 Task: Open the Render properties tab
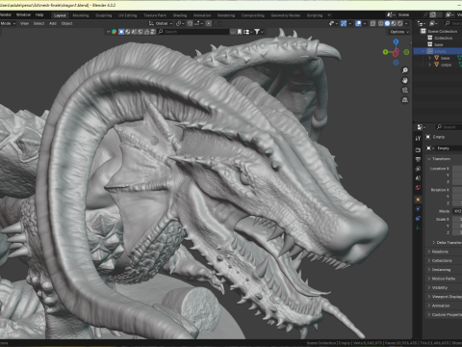click(x=418, y=150)
